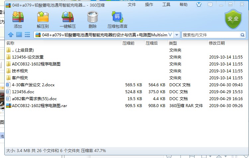Click folder icon of 客户相关

8,78
